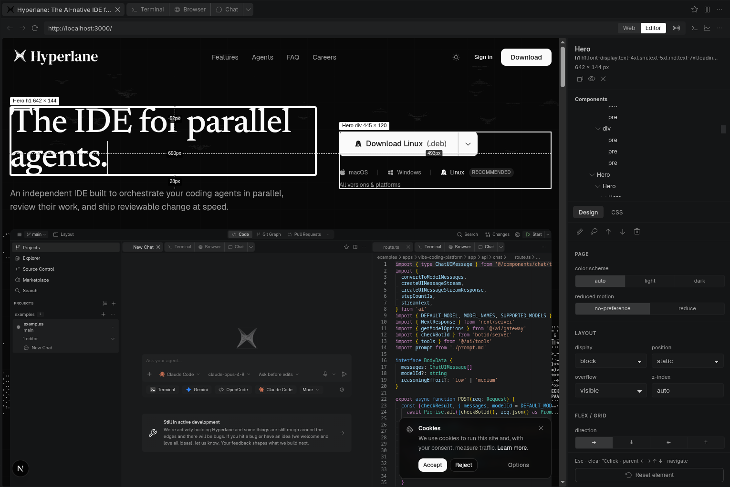This screenshot has width=730, height=487.
Task: Switch to the Chat tab in top bar
Action: point(227,10)
